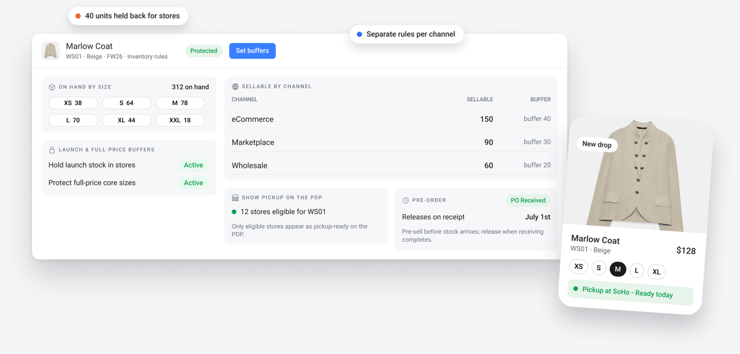Choose size XL on the product card
740x354 pixels.
point(657,271)
